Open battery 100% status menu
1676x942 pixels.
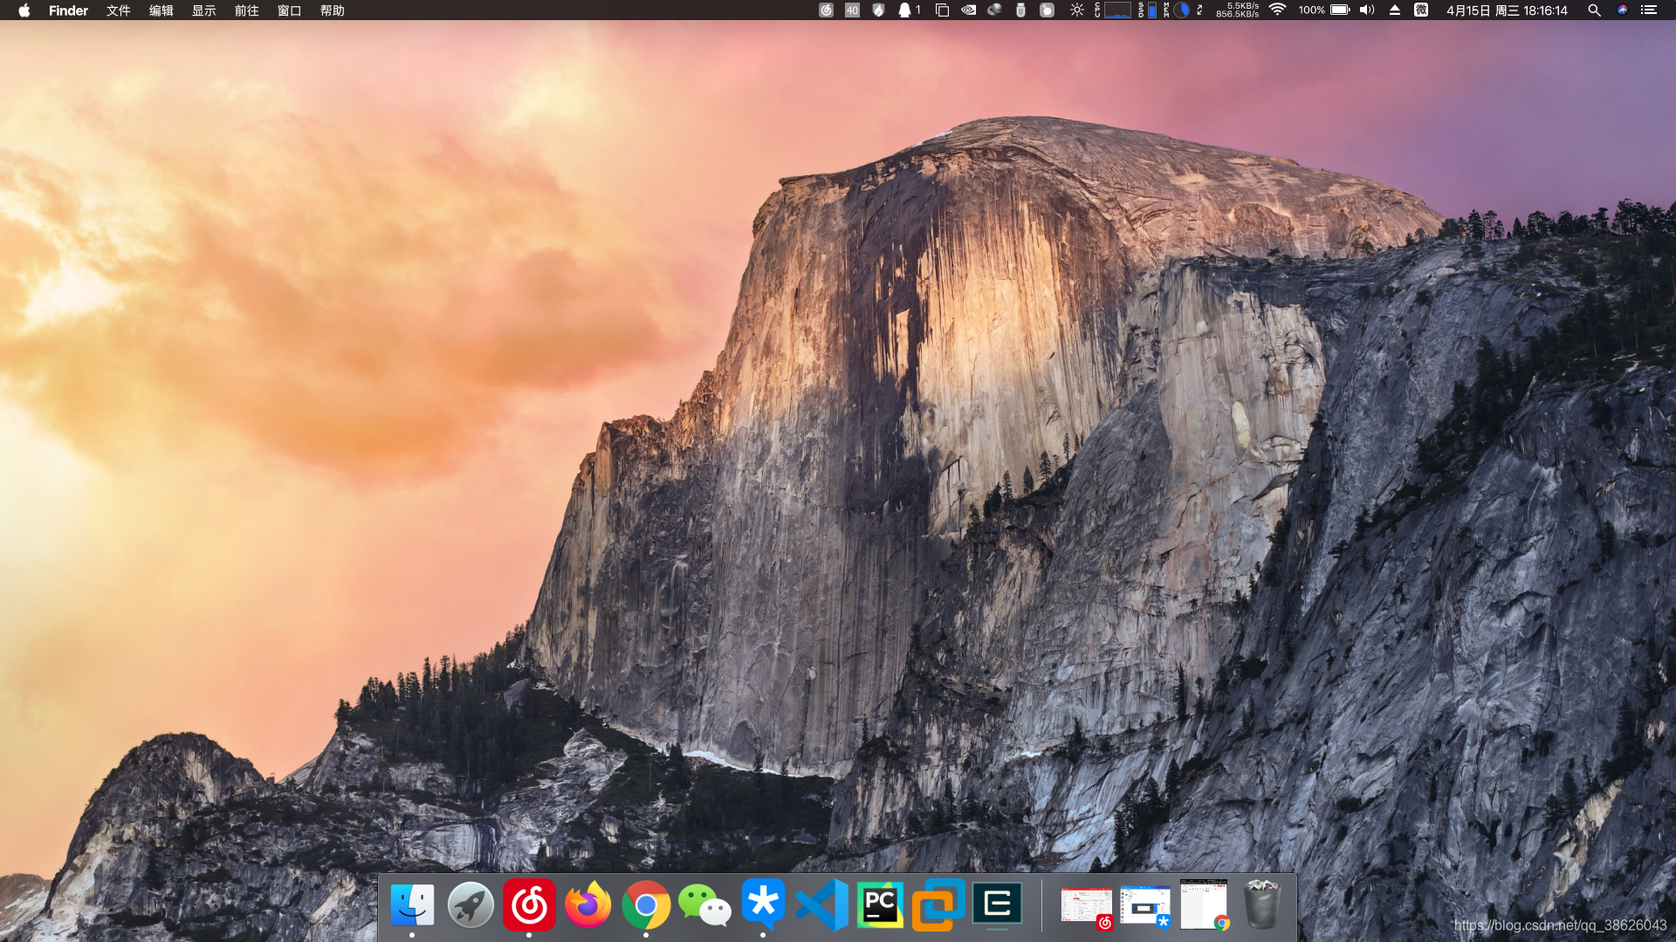pyautogui.click(x=1324, y=10)
